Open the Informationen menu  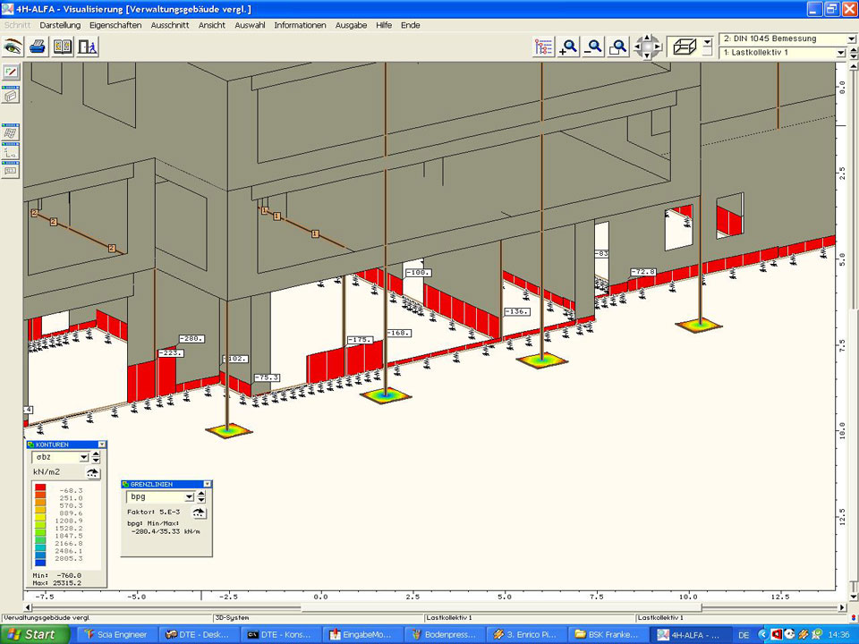pyautogui.click(x=300, y=25)
